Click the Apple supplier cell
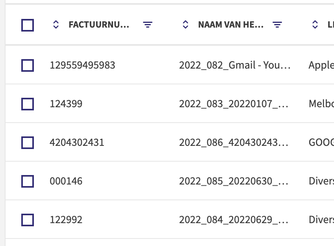Image resolution: width=334 pixels, height=246 pixels. pyautogui.click(x=321, y=65)
